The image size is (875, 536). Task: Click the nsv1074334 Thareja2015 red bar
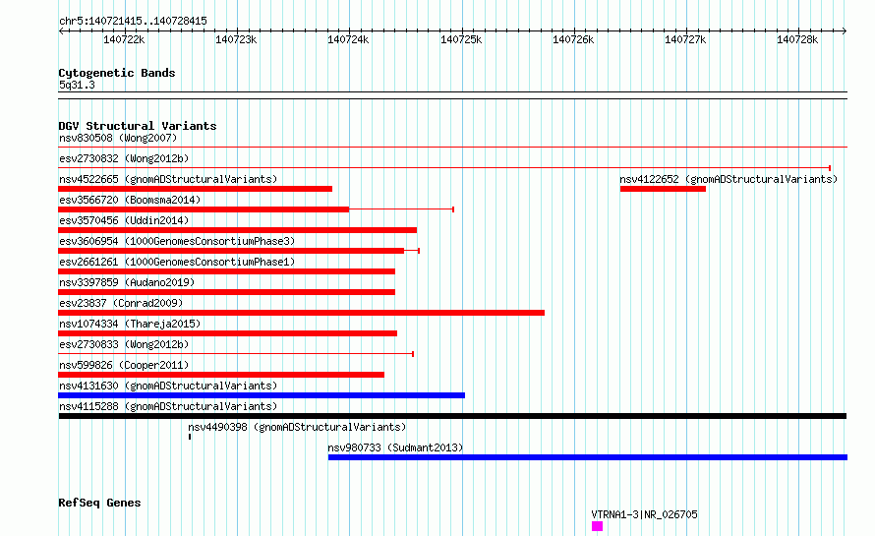pyautogui.click(x=228, y=333)
